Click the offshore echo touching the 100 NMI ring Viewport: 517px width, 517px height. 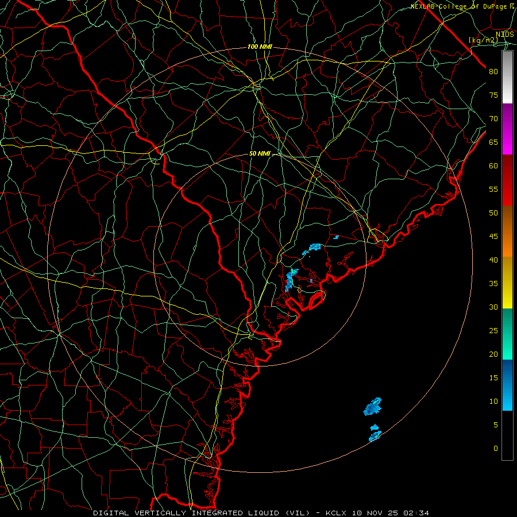click(x=375, y=436)
